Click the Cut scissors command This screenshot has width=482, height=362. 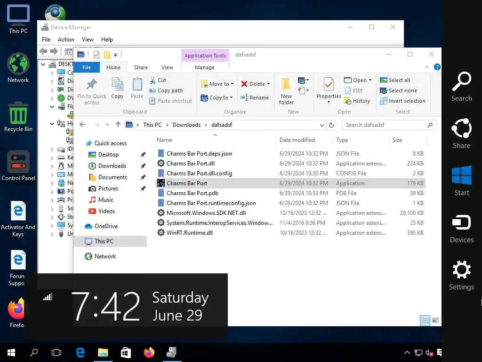click(158, 80)
